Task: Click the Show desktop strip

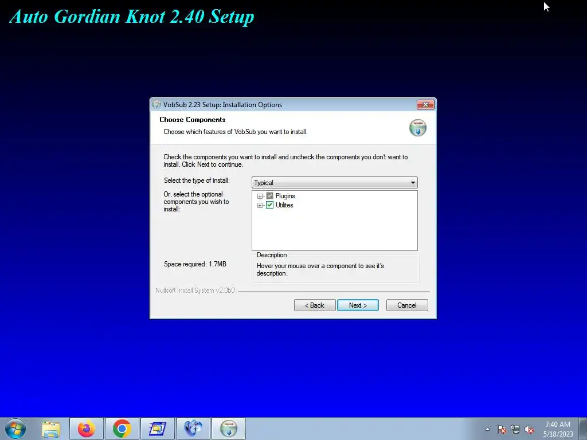Action: (x=583, y=429)
